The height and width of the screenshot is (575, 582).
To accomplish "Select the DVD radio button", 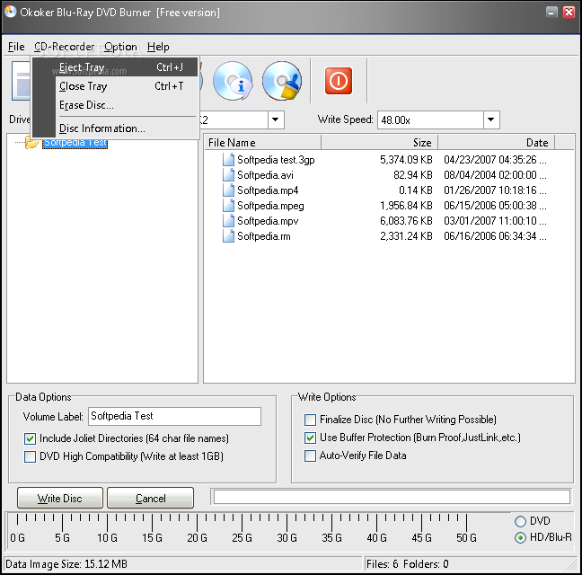I will click(x=520, y=521).
